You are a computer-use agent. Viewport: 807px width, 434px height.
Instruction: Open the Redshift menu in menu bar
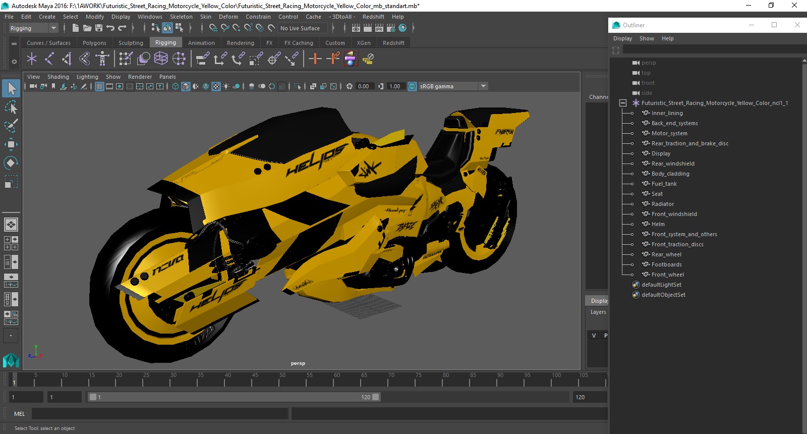[x=373, y=17]
